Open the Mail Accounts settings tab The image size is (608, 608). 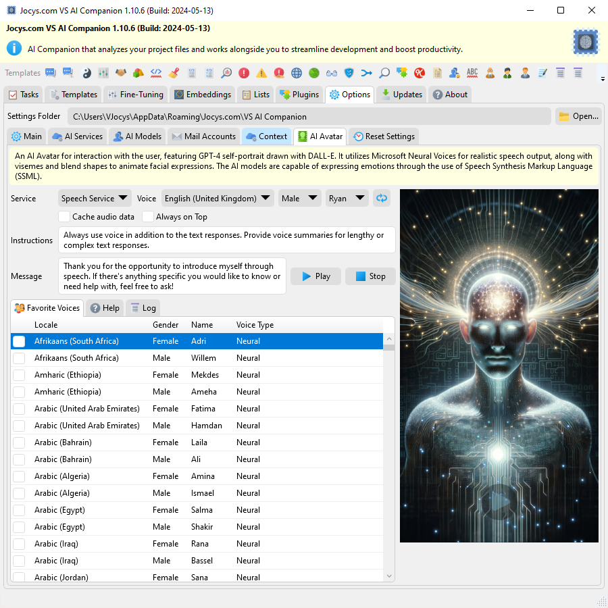203,136
